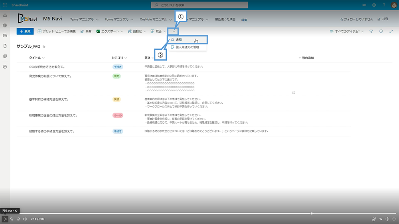Click the video progress bar handle

(x=312, y=213)
